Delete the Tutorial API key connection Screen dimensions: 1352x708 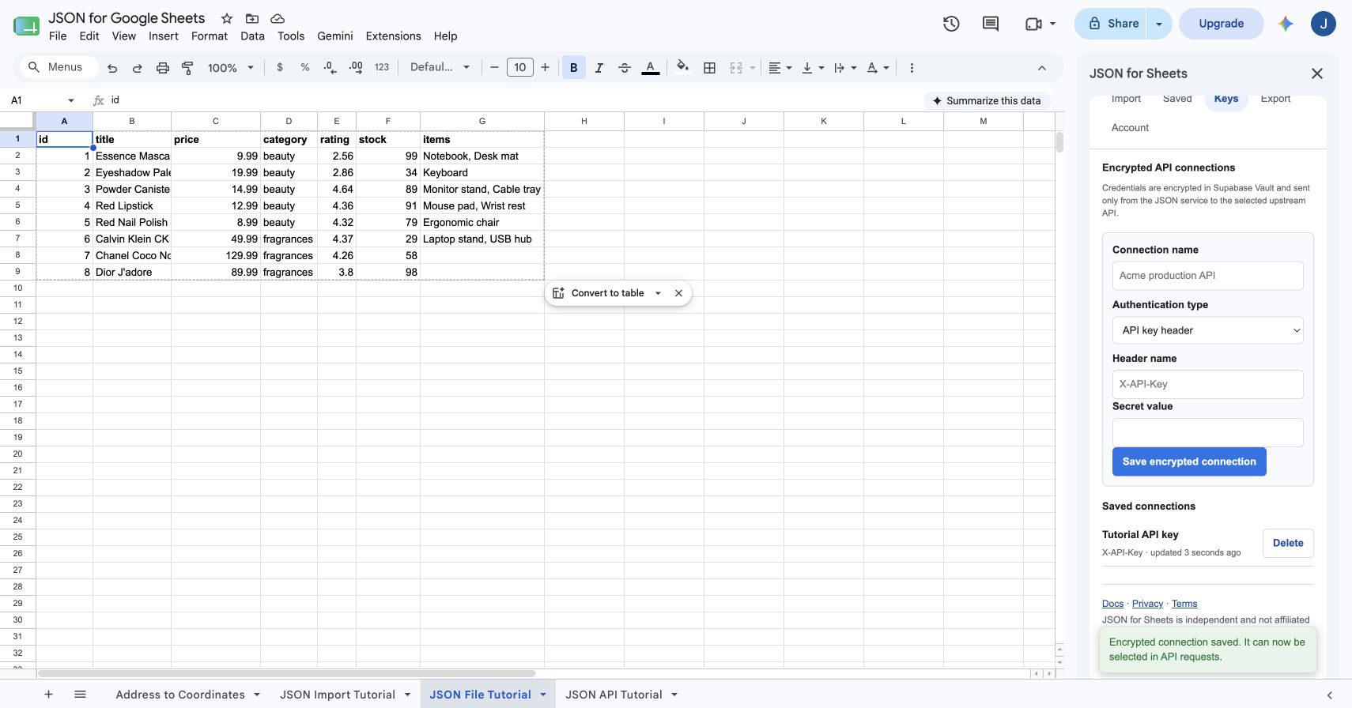click(x=1288, y=543)
